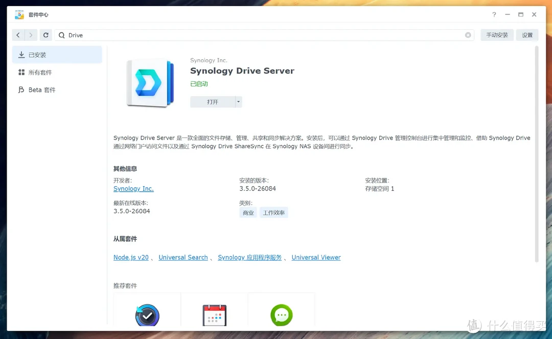The width and height of the screenshot is (552, 339).
Task: Go to Beta 套件 section
Action: tap(41, 90)
